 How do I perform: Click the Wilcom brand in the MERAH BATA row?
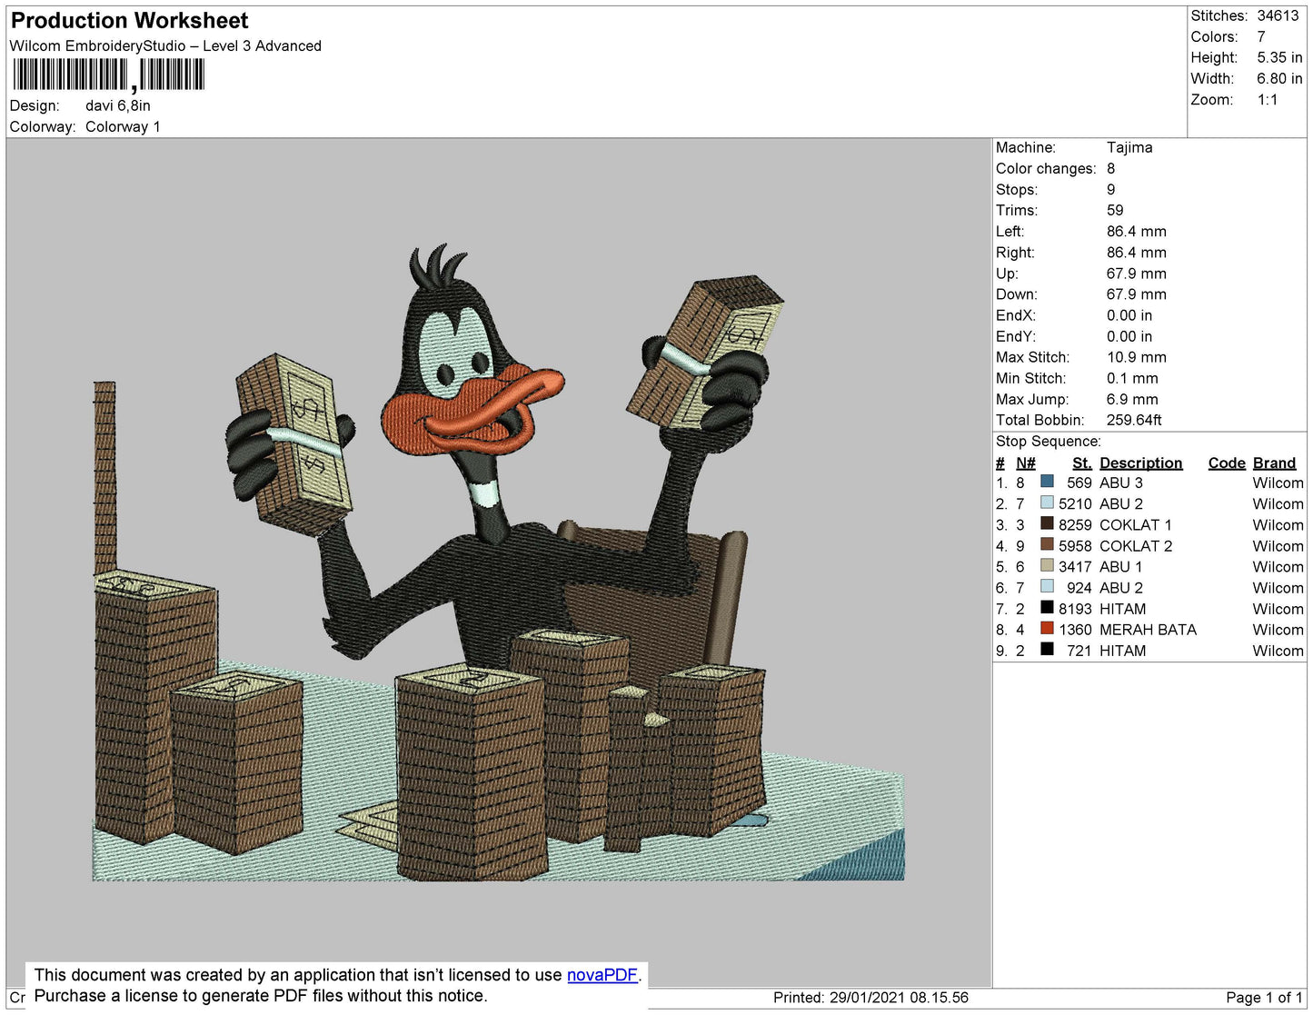tap(1278, 630)
